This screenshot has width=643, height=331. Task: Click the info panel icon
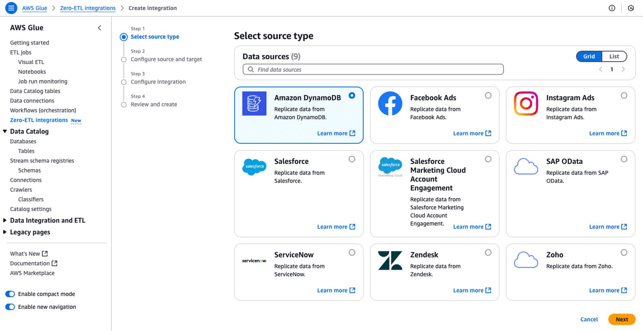click(x=612, y=8)
